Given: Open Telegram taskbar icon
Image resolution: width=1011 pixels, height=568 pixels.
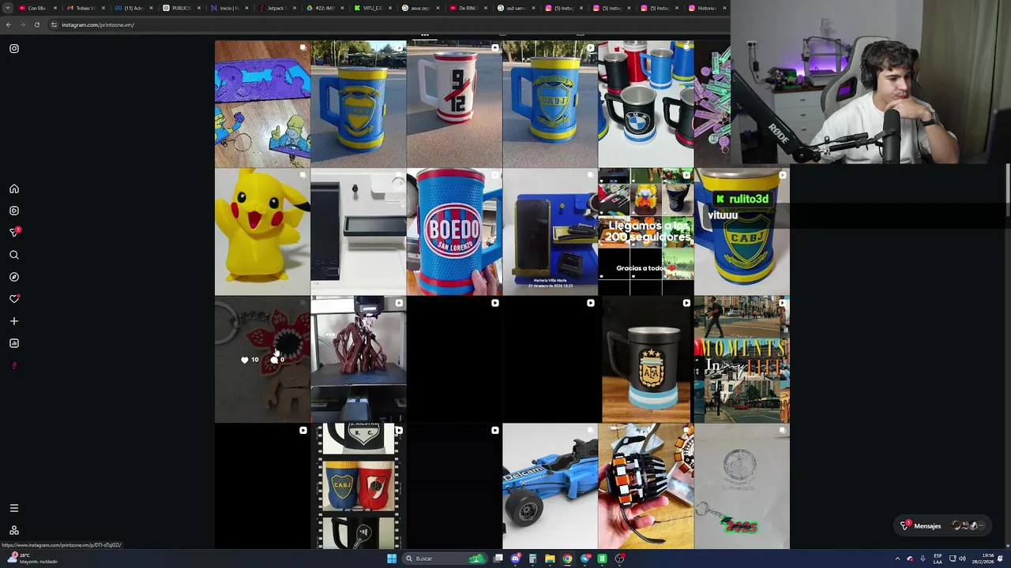Looking at the screenshot, I should tap(584, 559).
